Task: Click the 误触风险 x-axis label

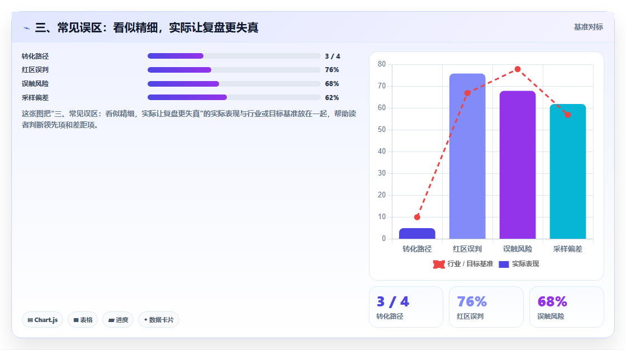Action: coord(518,249)
